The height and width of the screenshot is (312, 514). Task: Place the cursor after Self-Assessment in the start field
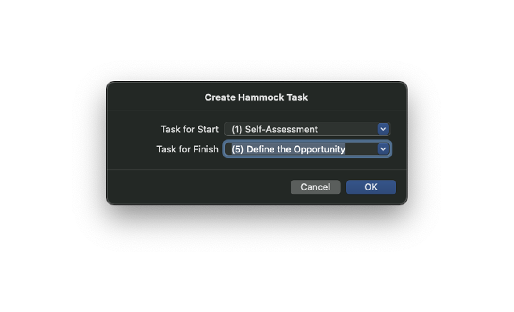(347, 129)
